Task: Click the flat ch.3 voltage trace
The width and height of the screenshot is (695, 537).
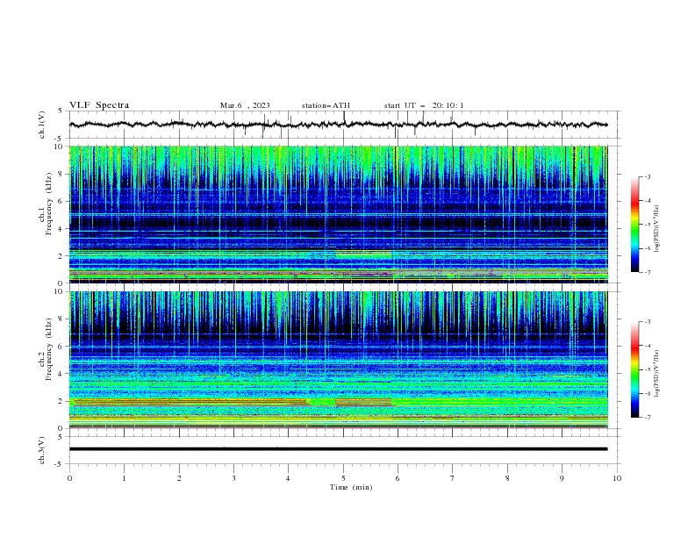Action: pyautogui.click(x=338, y=449)
